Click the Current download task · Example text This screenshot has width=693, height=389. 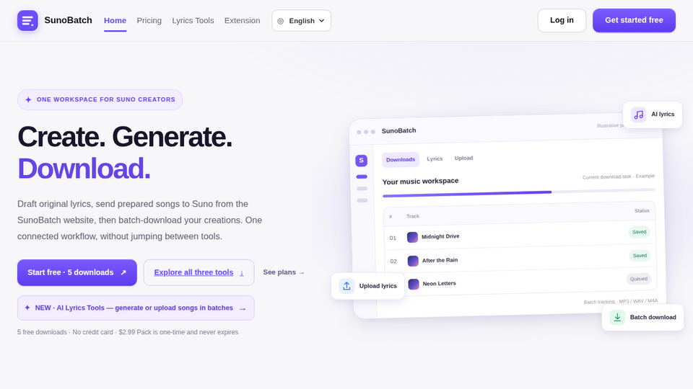click(x=619, y=176)
